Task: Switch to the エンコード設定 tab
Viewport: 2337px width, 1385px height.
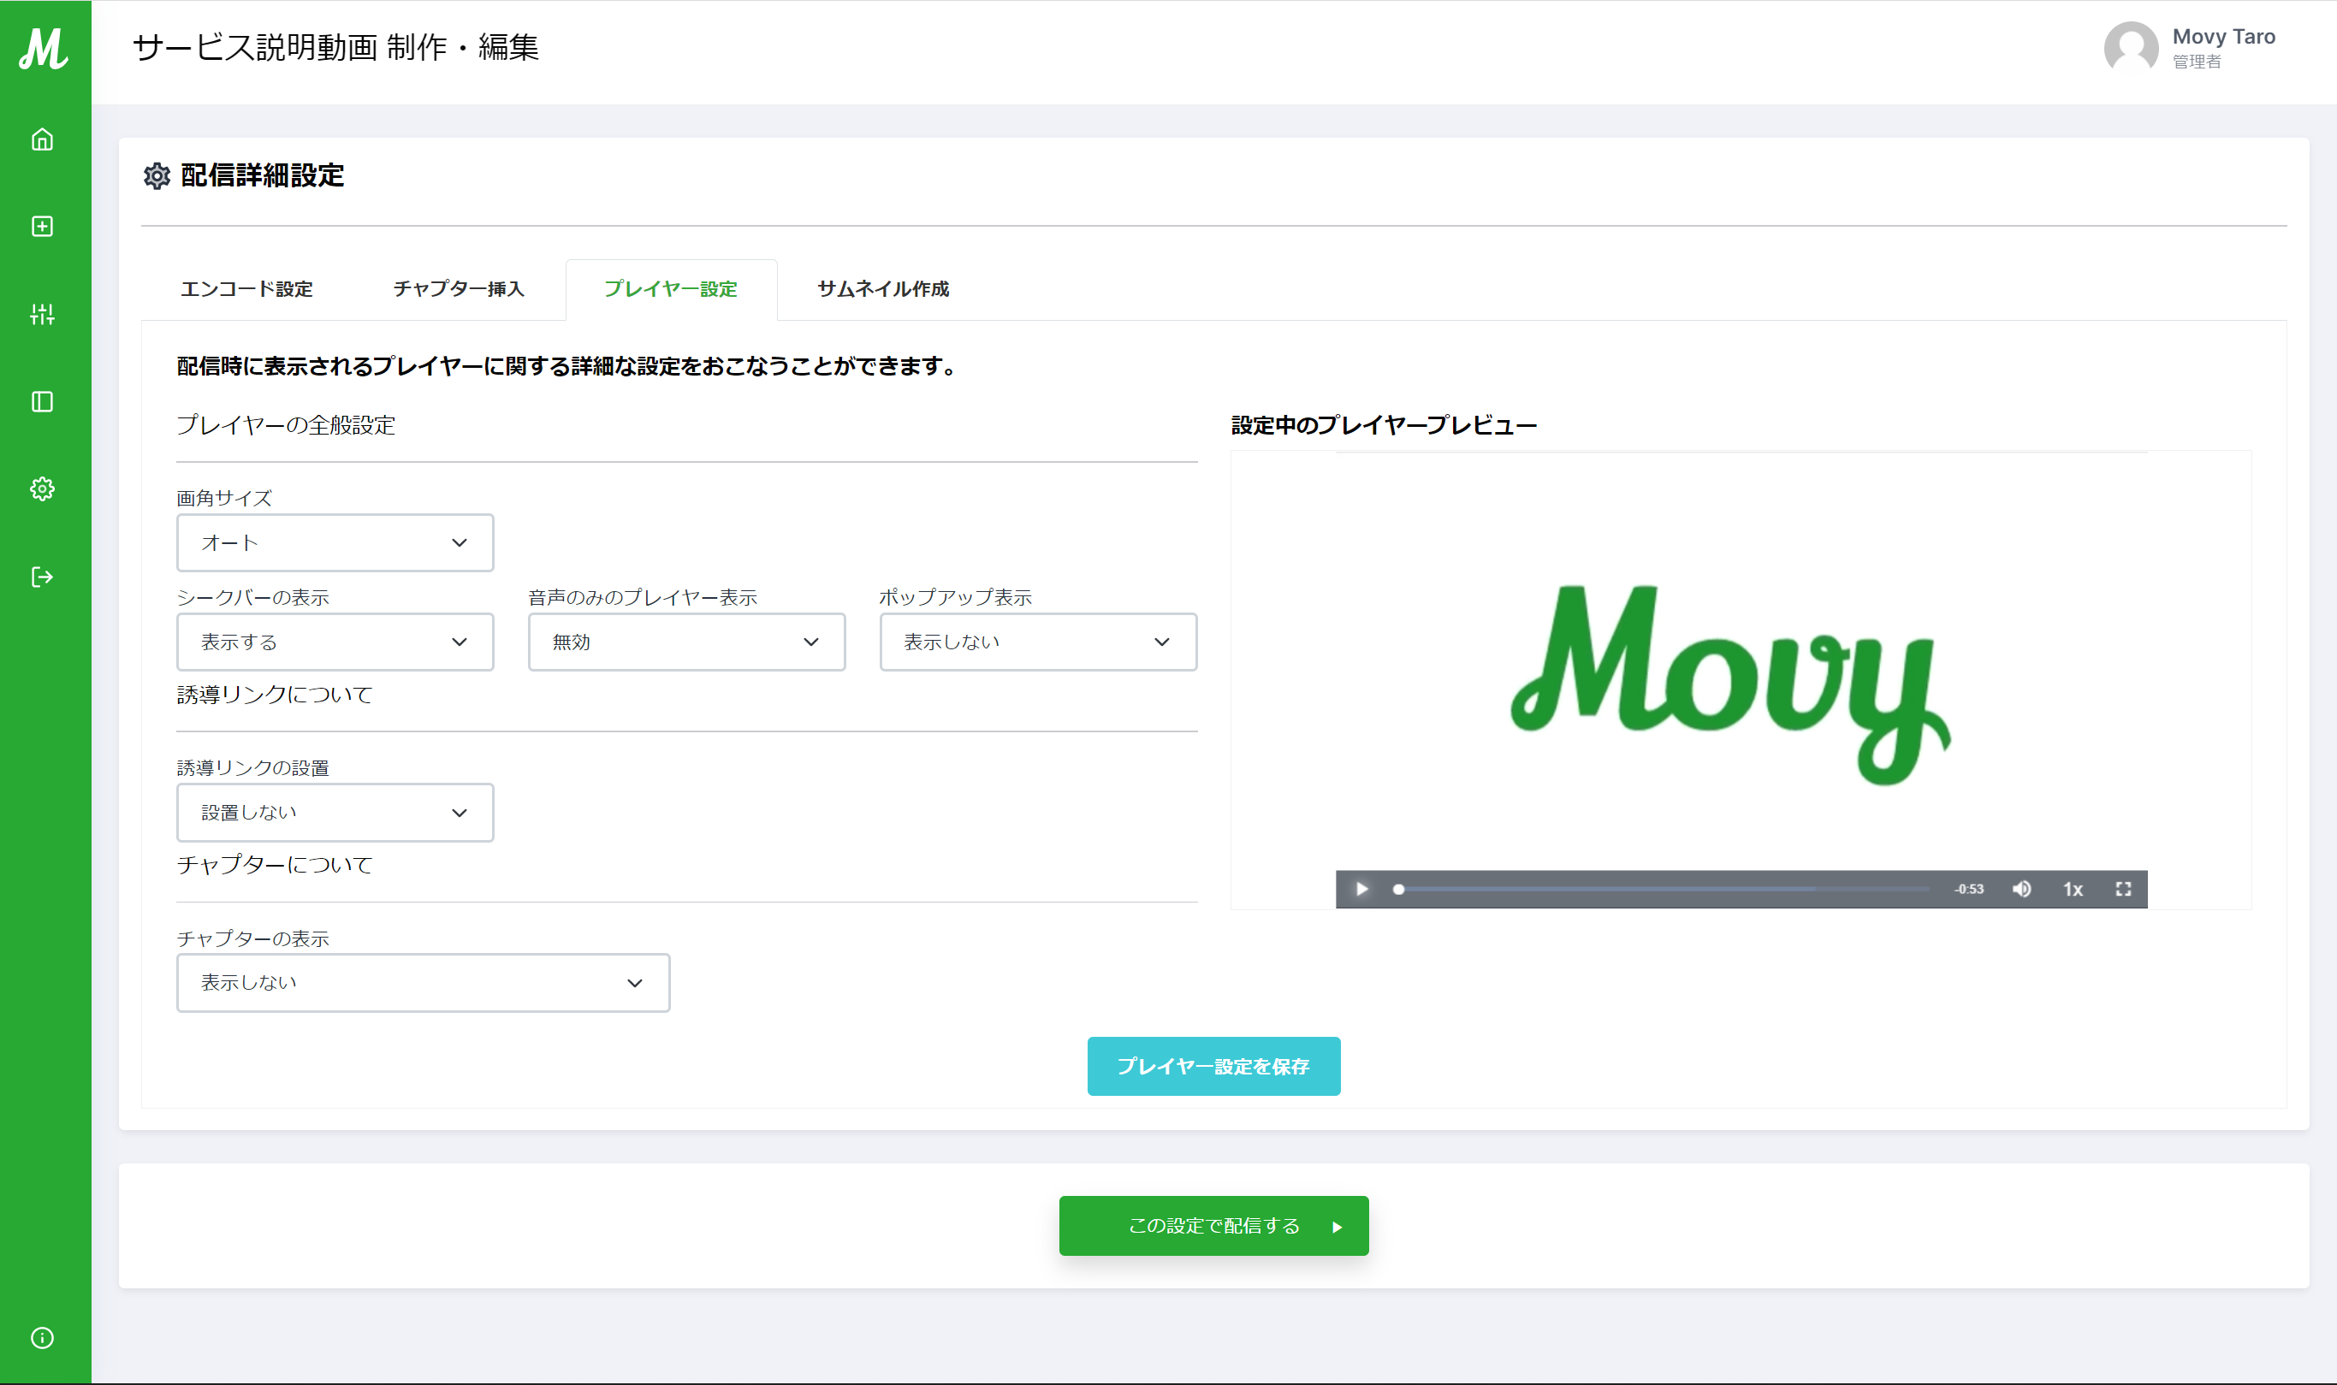Action: click(x=246, y=289)
